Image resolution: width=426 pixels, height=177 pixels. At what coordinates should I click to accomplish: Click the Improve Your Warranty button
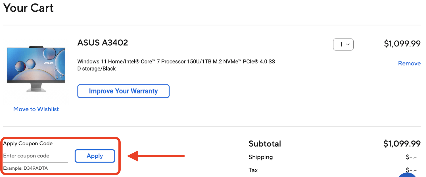coord(123,91)
